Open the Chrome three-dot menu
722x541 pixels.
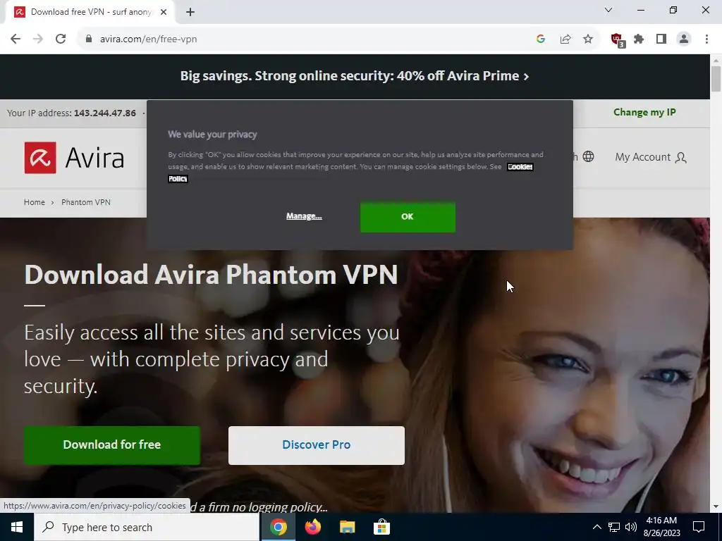click(x=706, y=39)
